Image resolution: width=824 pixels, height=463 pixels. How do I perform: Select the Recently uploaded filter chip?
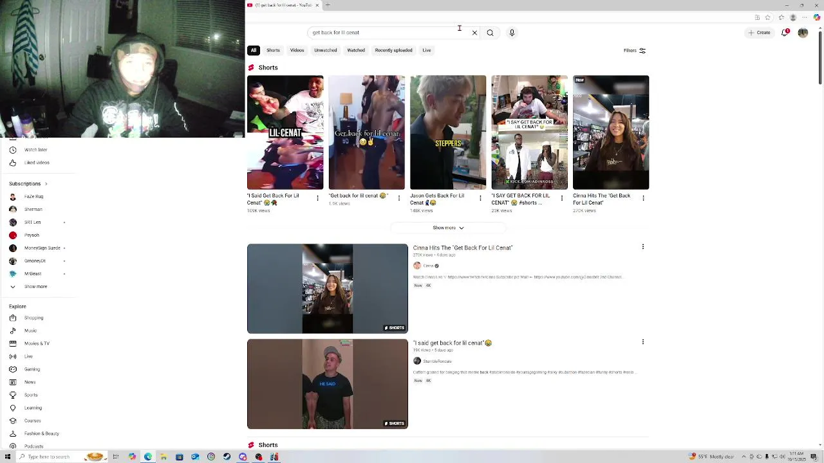(393, 50)
